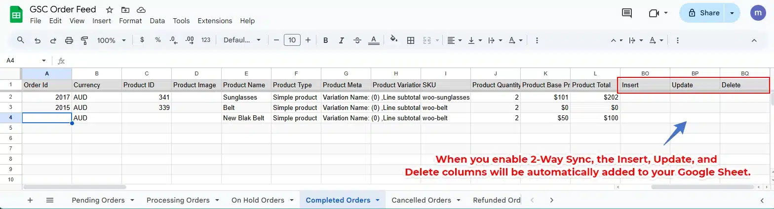Click the undo arrow icon
Image resolution: width=774 pixels, height=209 pixels.
point(38,40)
